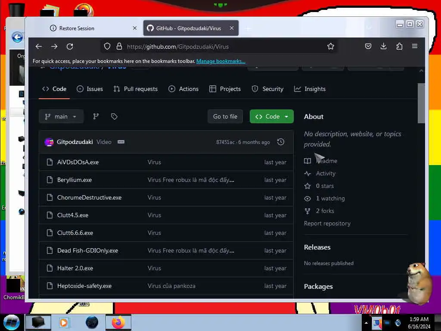The height and width of the screenshot is (331, 441).
Task: Click the Go to file button
Action: [x=225, y=116]
